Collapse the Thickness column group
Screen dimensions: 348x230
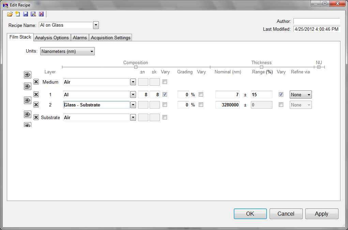tap(262, 67)
